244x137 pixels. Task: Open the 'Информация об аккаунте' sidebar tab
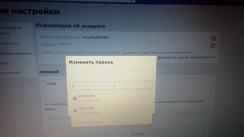click(10, 30)
